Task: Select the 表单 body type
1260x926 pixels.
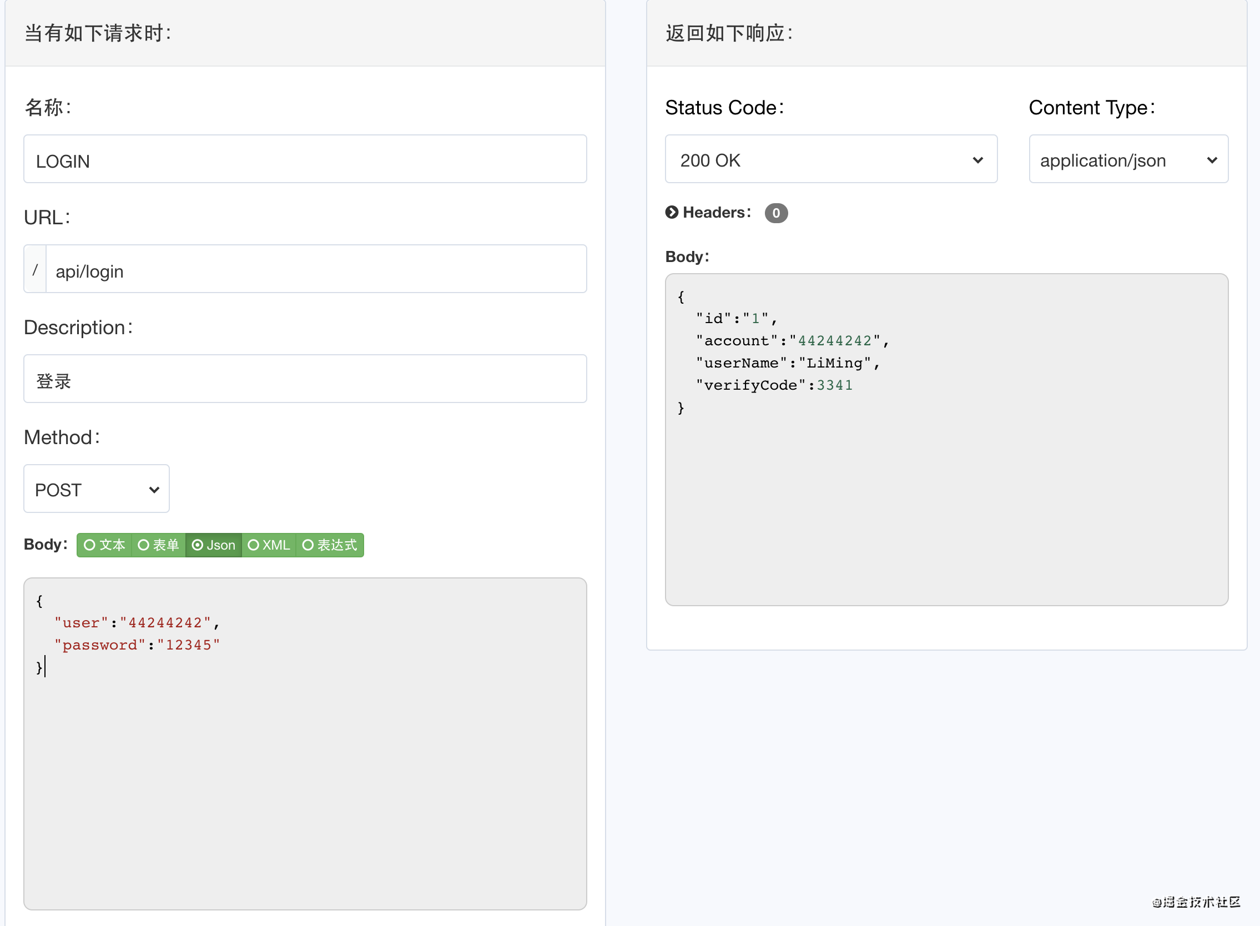Action: [158, 545]
